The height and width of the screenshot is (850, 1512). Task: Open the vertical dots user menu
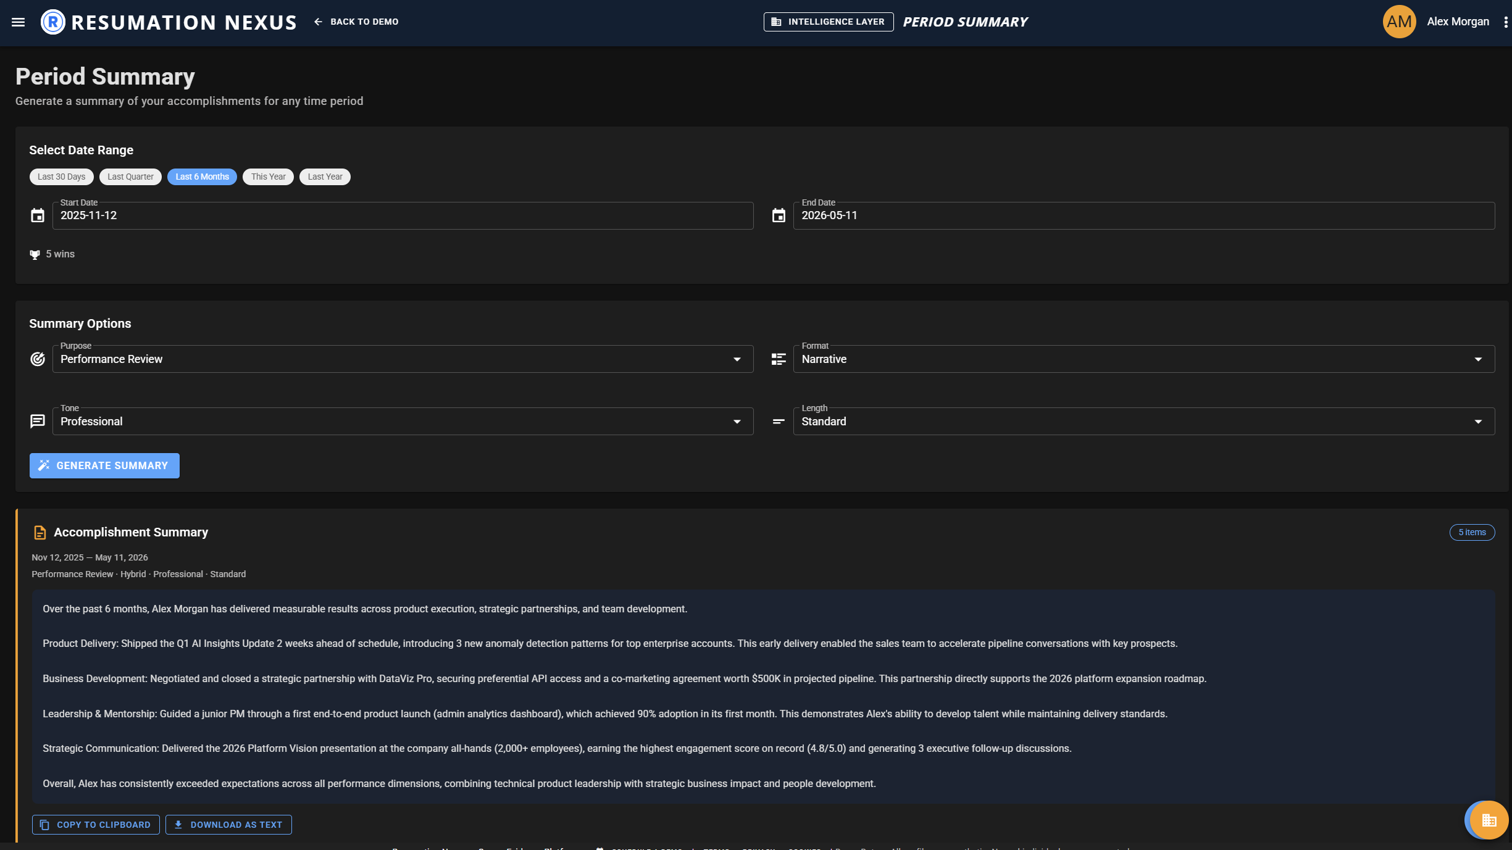point(1506,22)
